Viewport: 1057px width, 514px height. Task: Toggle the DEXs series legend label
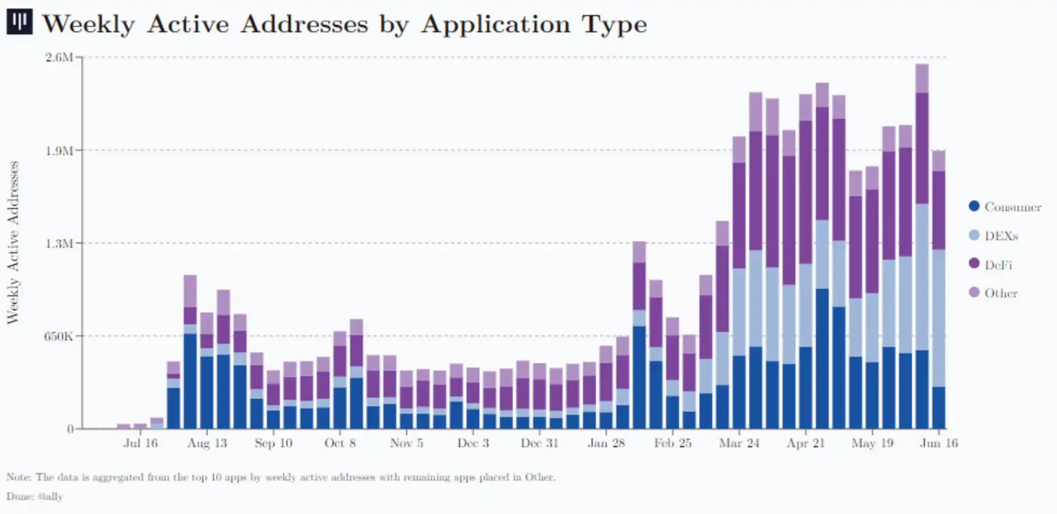point(1001,236)
